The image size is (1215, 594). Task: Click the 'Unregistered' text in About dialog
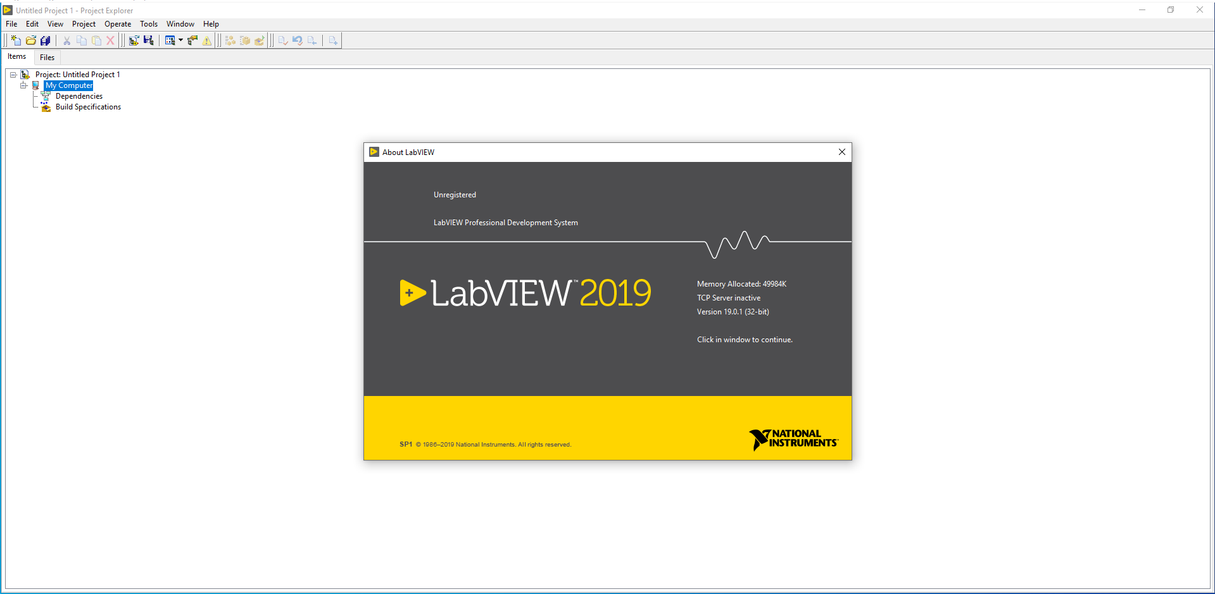(x=455, y=195)
